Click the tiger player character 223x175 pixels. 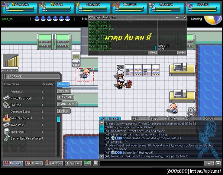tap(120, 74)
